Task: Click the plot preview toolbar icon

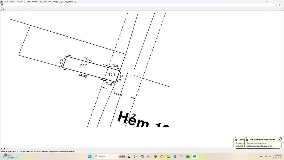Action: [x=4, y=9]
